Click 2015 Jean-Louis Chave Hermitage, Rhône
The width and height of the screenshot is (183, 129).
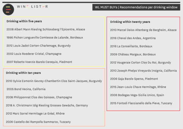[x=138, y=87]
